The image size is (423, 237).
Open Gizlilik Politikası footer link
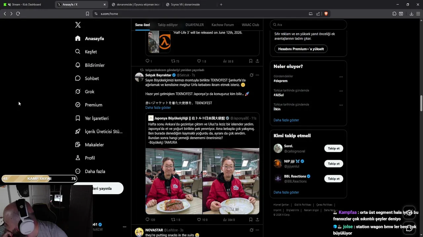click(x=303, y=205)
